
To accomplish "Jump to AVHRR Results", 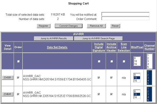I will [x=54, y=38].
